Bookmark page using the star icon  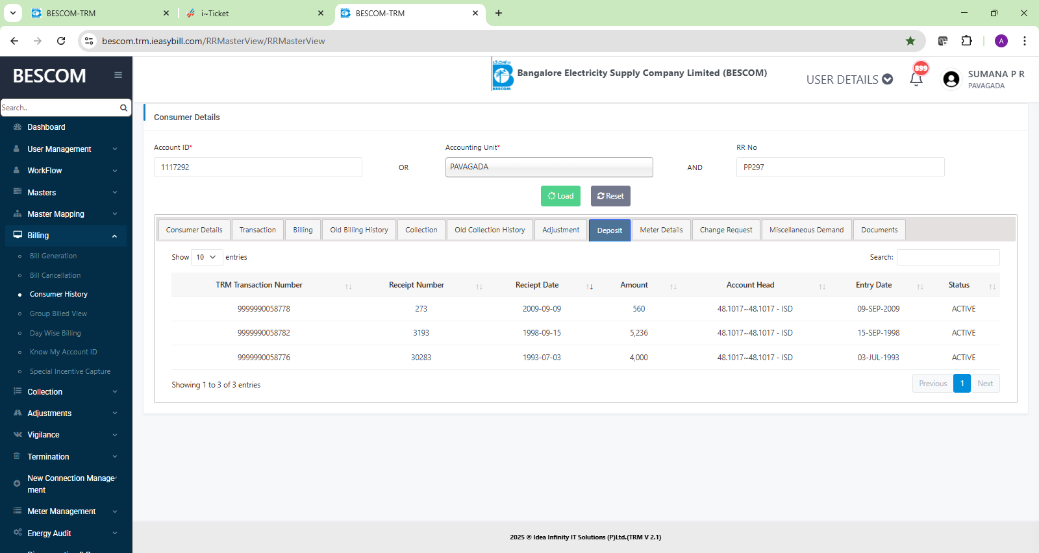coord(910,41)
